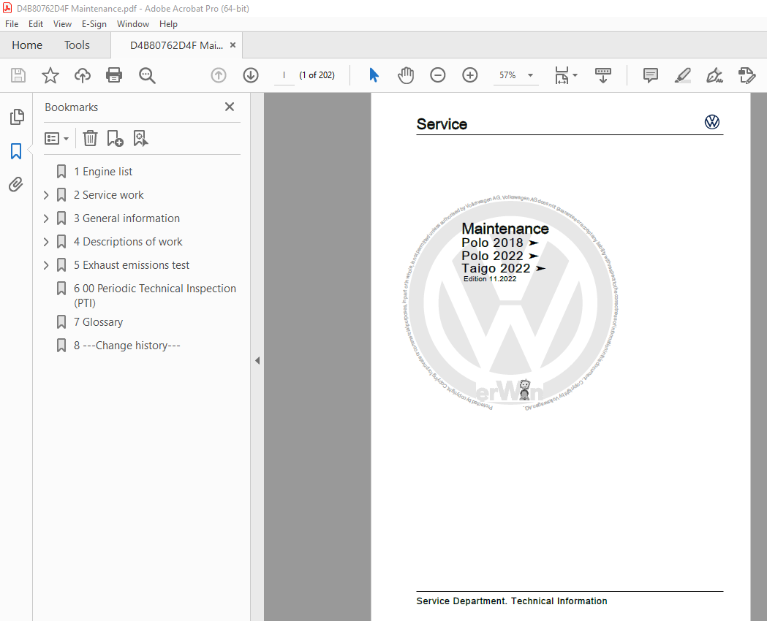
Task: Toggle scrolling mode icon
Action: tap(602, 75)
